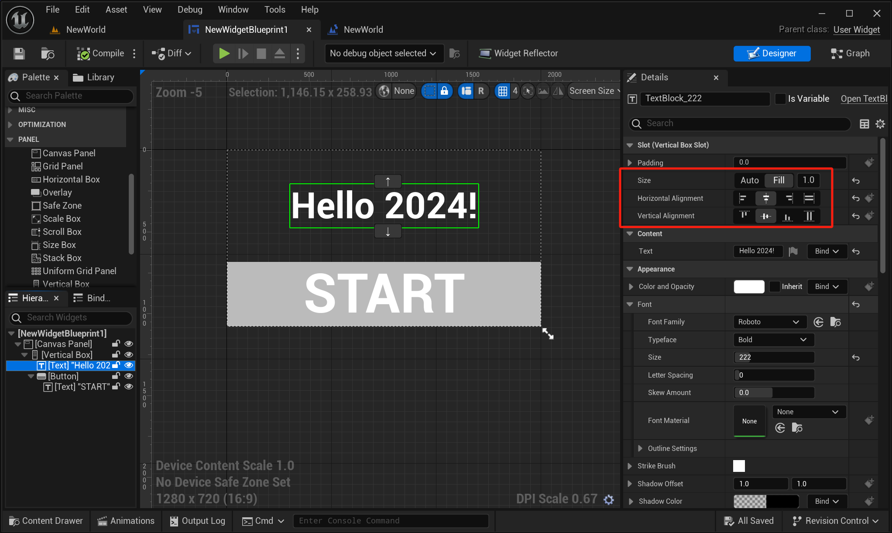The height and width of the screenshot is (533, 892).
Task: Compile the widget blueprint
Action: coord(100,53)
